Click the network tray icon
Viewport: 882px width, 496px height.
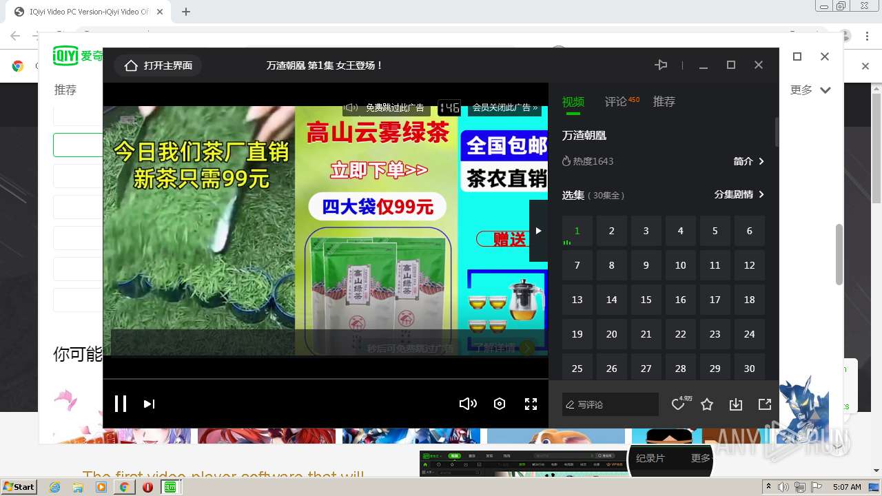coord(799,487)
